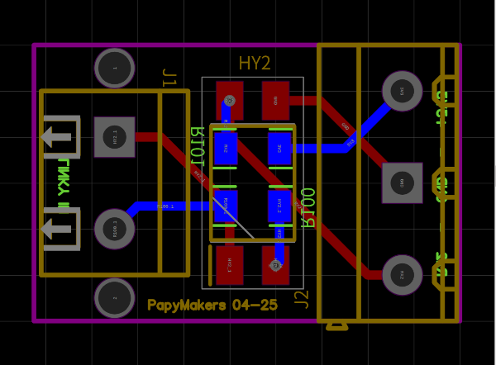Click the square HY2_1 pad of J1

click(115, 137)
